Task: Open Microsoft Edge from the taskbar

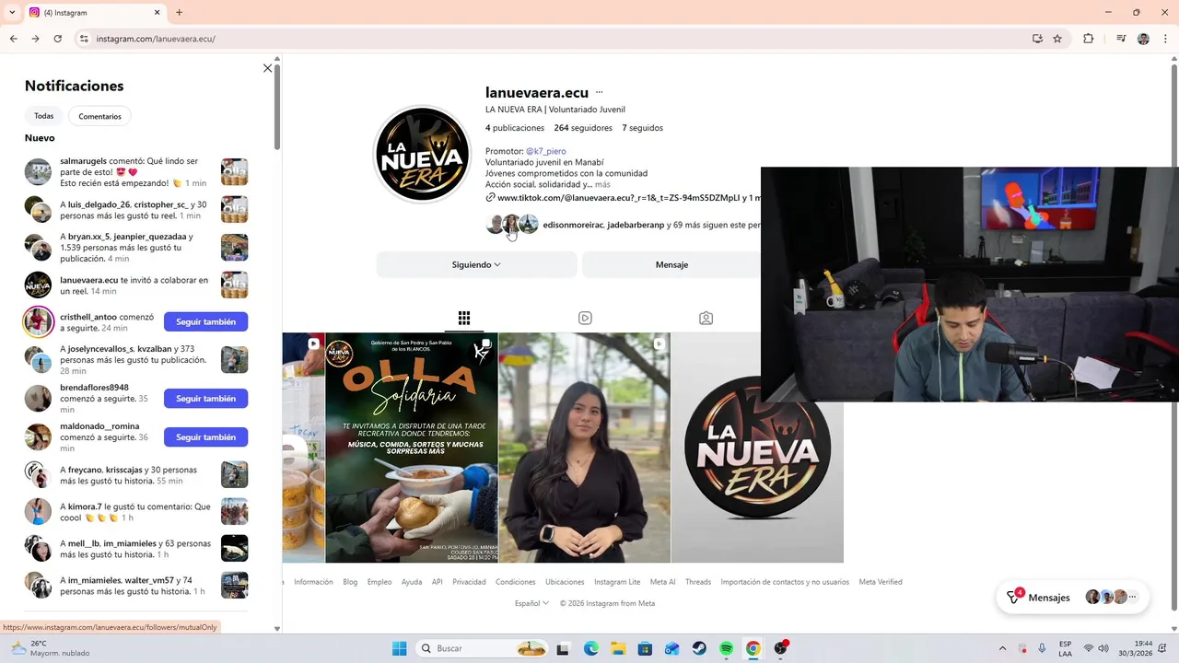Action: coord(590,648)
